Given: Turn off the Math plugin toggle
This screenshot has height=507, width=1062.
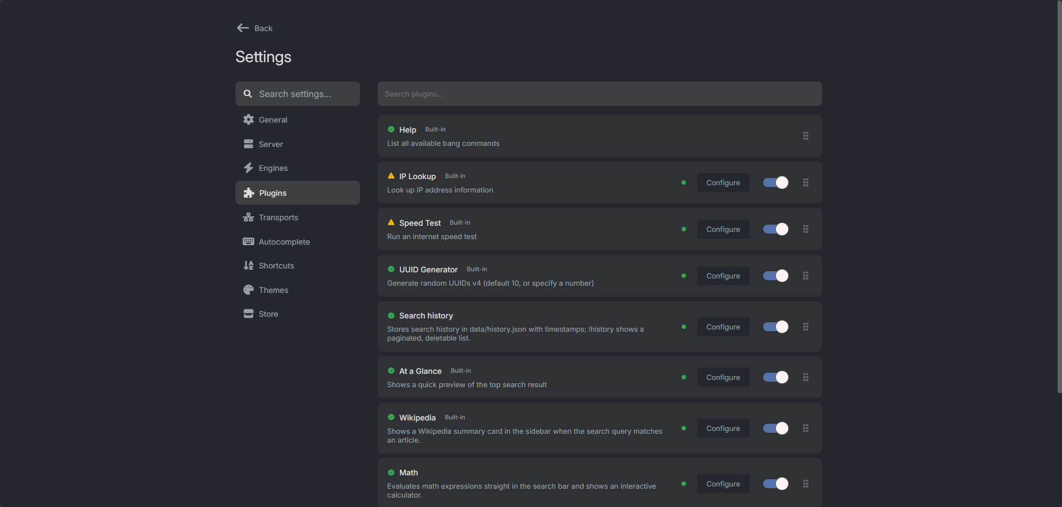Looking at the screenshot, I should click(775, 484).
